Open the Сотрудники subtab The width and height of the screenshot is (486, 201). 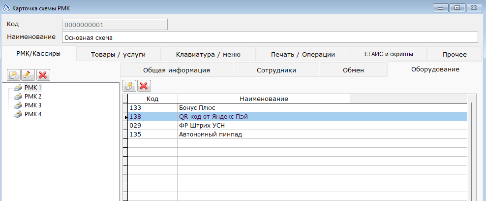coord(276,70)
